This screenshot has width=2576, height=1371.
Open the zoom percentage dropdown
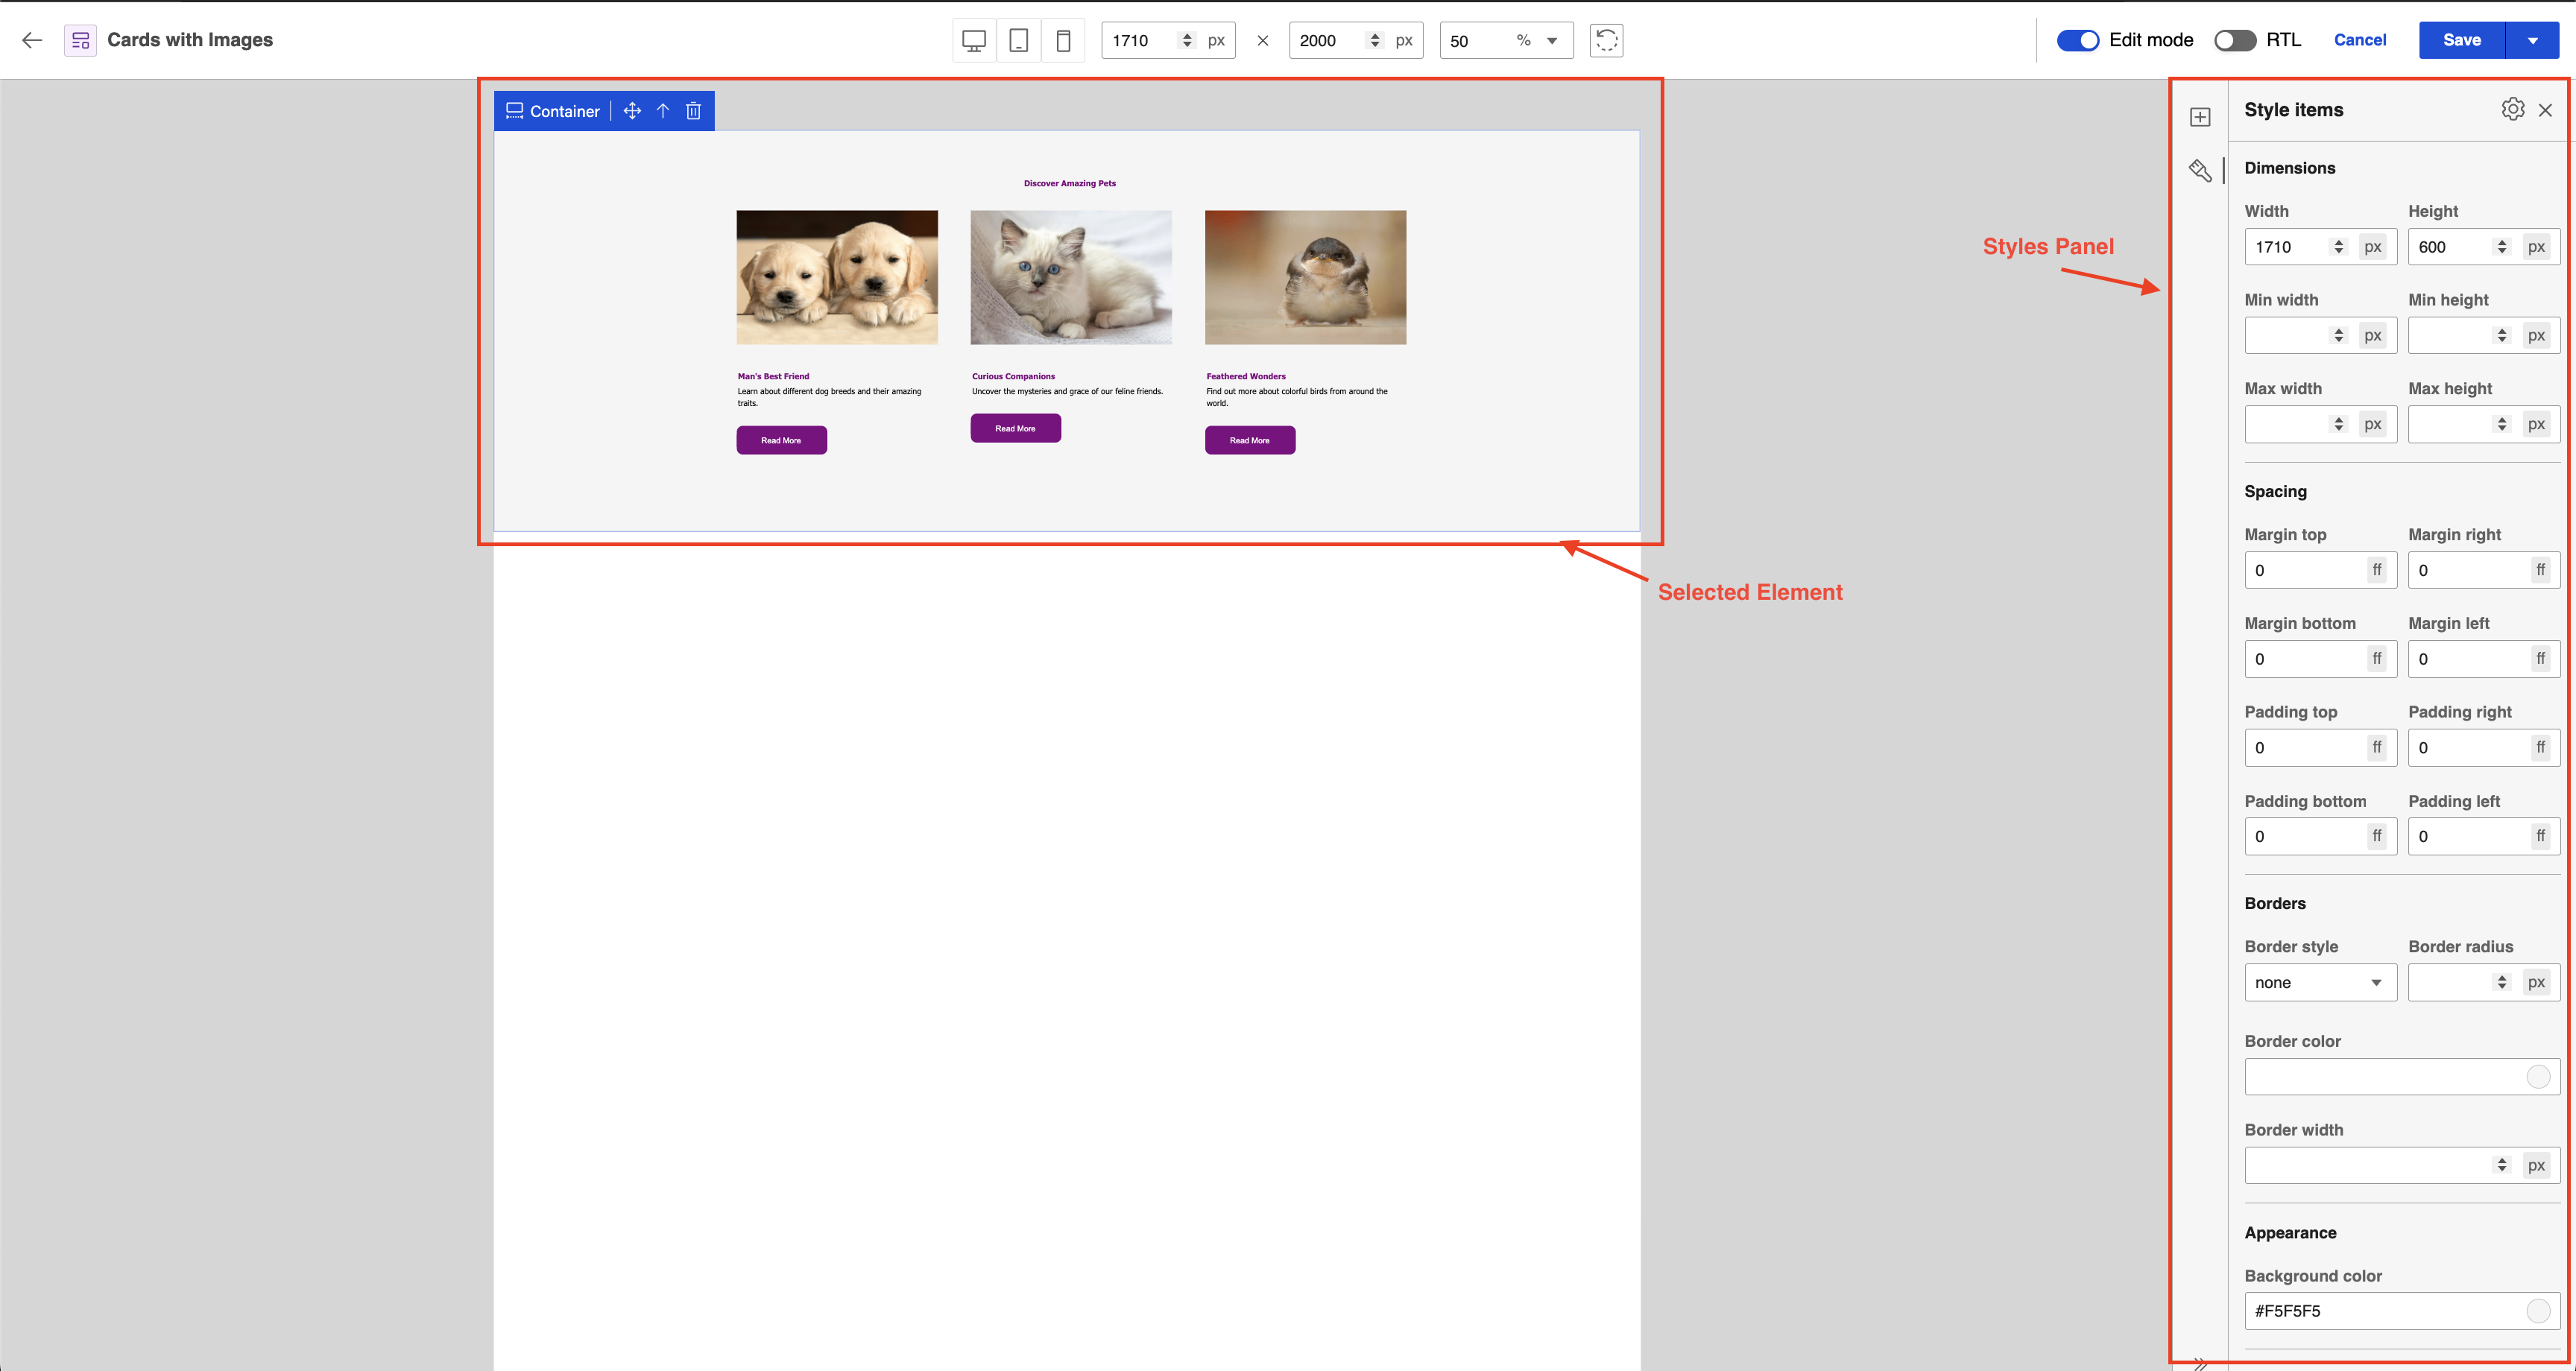click(x=1552, y=41)
